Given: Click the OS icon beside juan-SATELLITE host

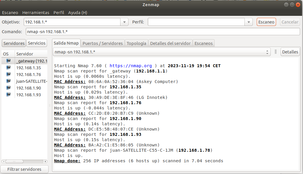Looking at the screenshot, I should click(x=9, y=81).
